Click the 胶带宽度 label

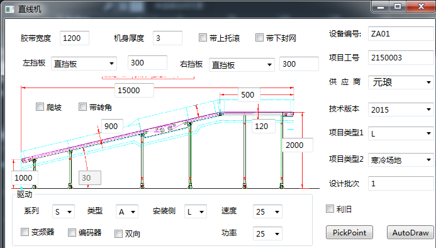click(36, 38)
